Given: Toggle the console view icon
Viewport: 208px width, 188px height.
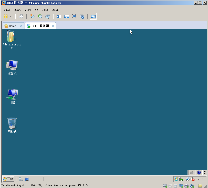Looking at the screenshot, I should [x=93, y=16].
